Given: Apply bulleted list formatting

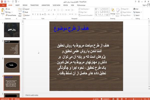Looking at the screenshot, I should tap(58, 10).
